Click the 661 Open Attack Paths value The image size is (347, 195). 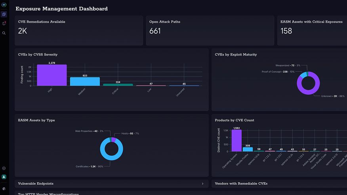[155, 31]
